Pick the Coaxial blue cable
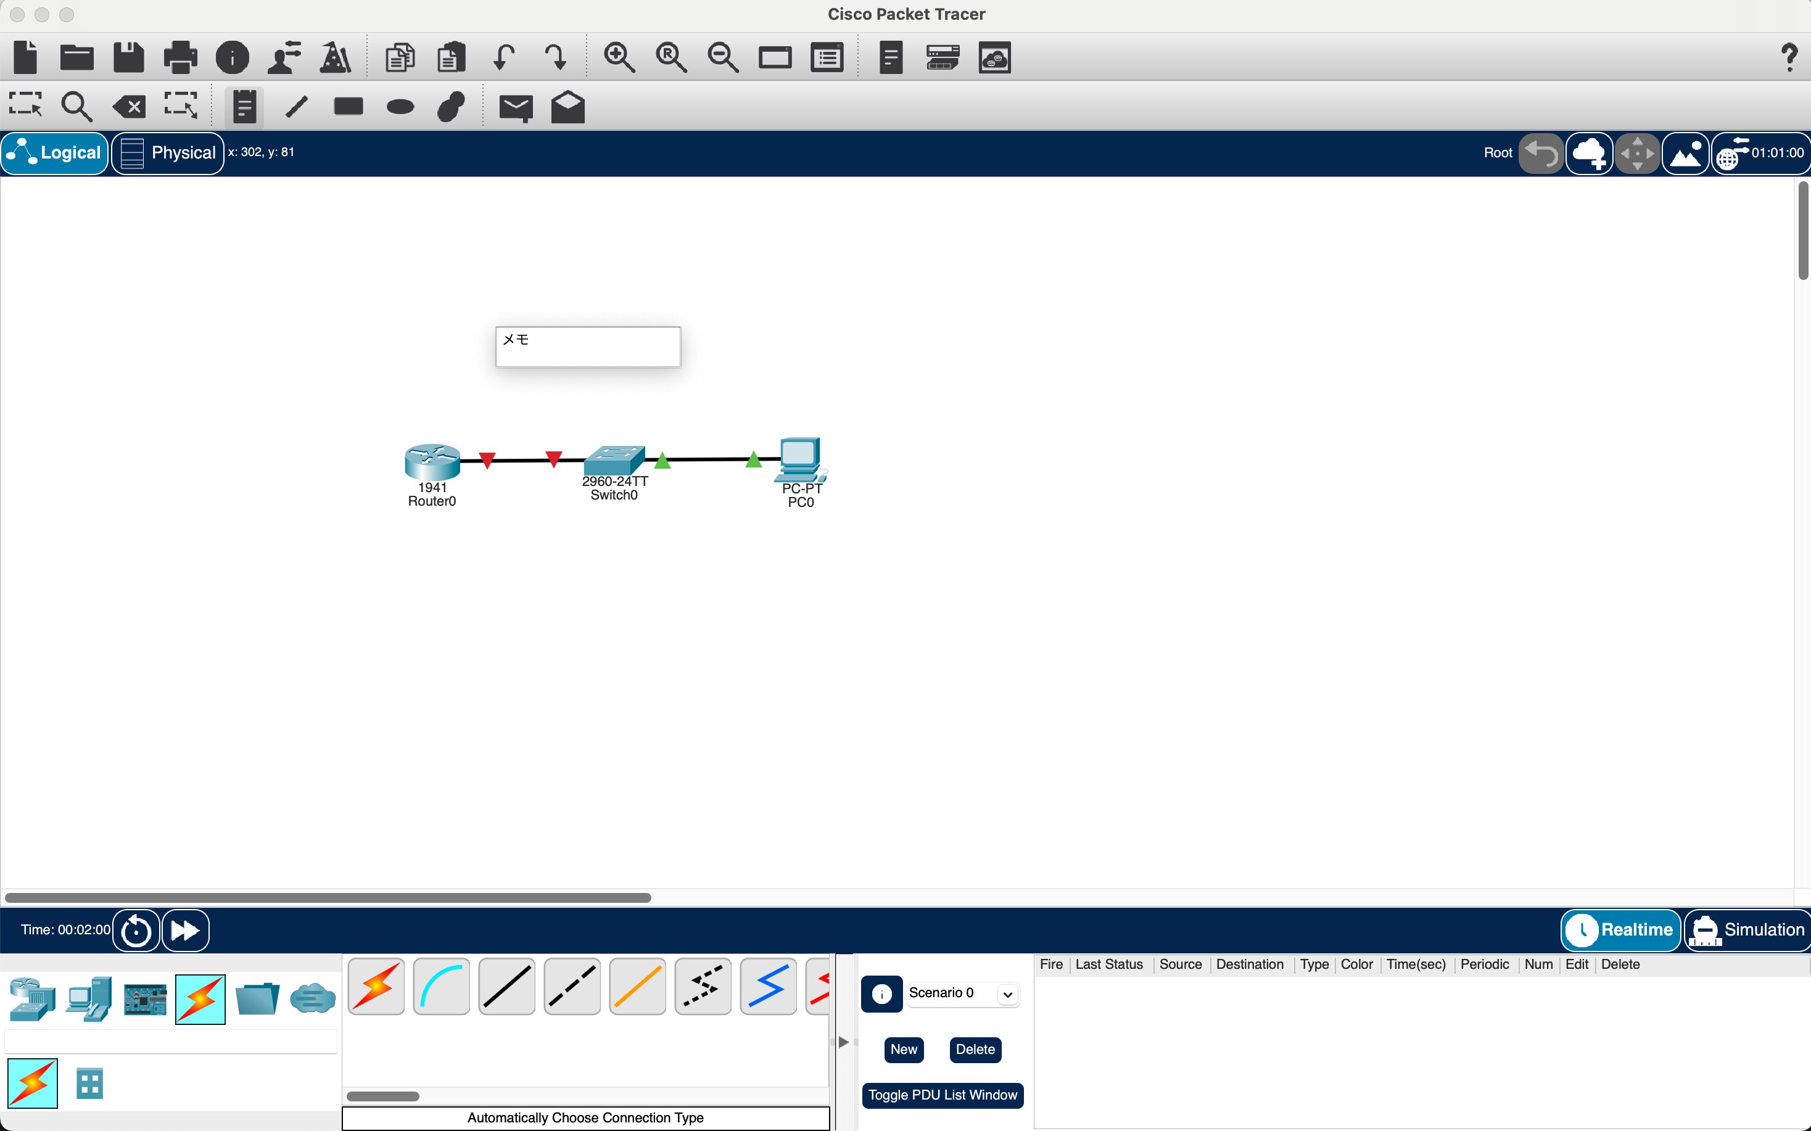Image resolution: width=1811 pixels, height=1131 pixels. (x=768, y=986)
